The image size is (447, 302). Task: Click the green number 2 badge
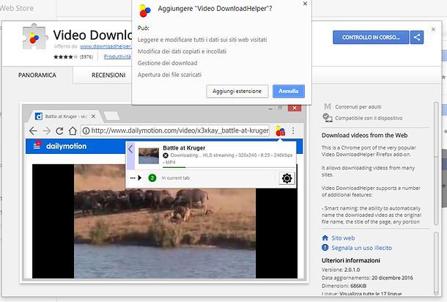(152, 178)
